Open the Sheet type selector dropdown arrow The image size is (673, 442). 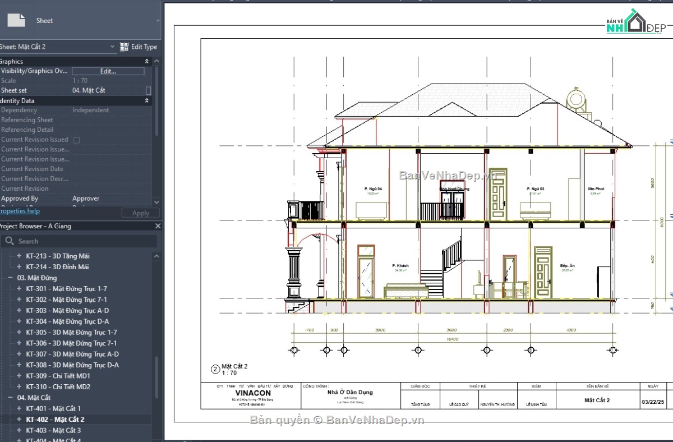pos(158,21)
